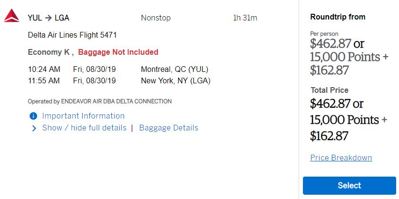Click the Economy K fare class label
399x199 pixels.
(49, 52)
